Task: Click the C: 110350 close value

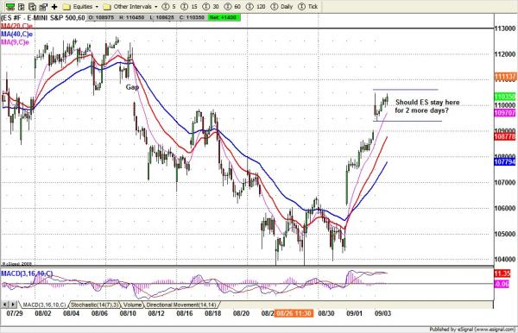Action: [193, 17]
